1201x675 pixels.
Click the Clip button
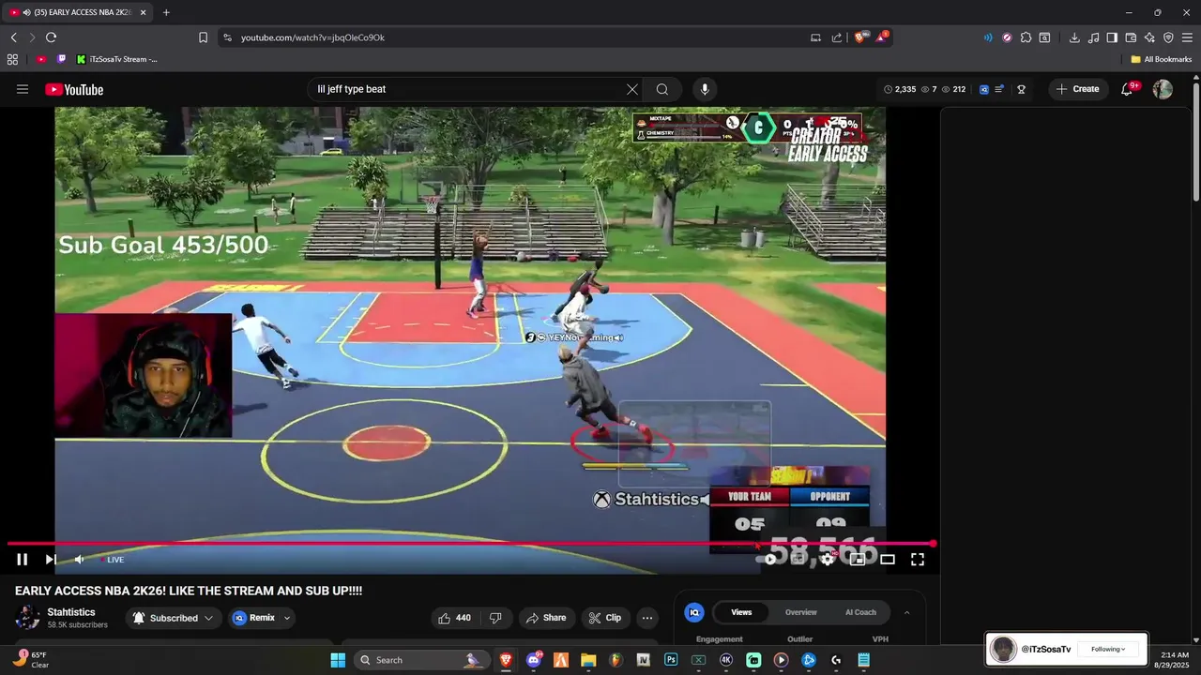605,618
